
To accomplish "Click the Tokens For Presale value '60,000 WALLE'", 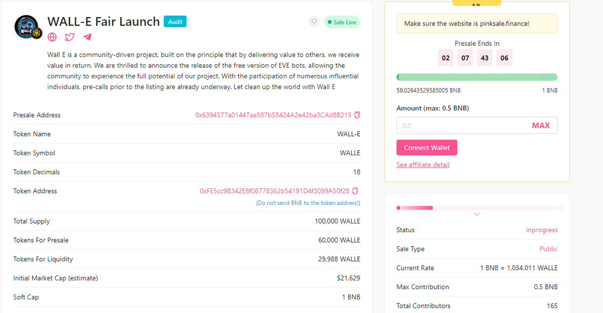I will 339,240.
